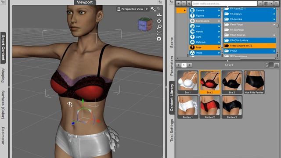Screen dimensions: 281x158
Task: Open the Content Library pane options menu
Action: pos(172,2)
